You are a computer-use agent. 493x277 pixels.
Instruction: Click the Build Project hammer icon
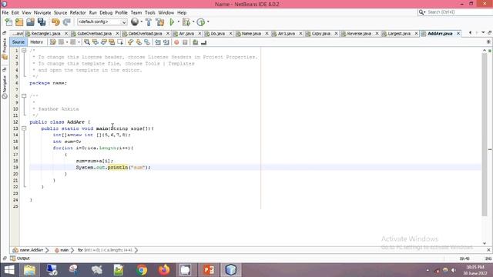[x=149, y=22]
